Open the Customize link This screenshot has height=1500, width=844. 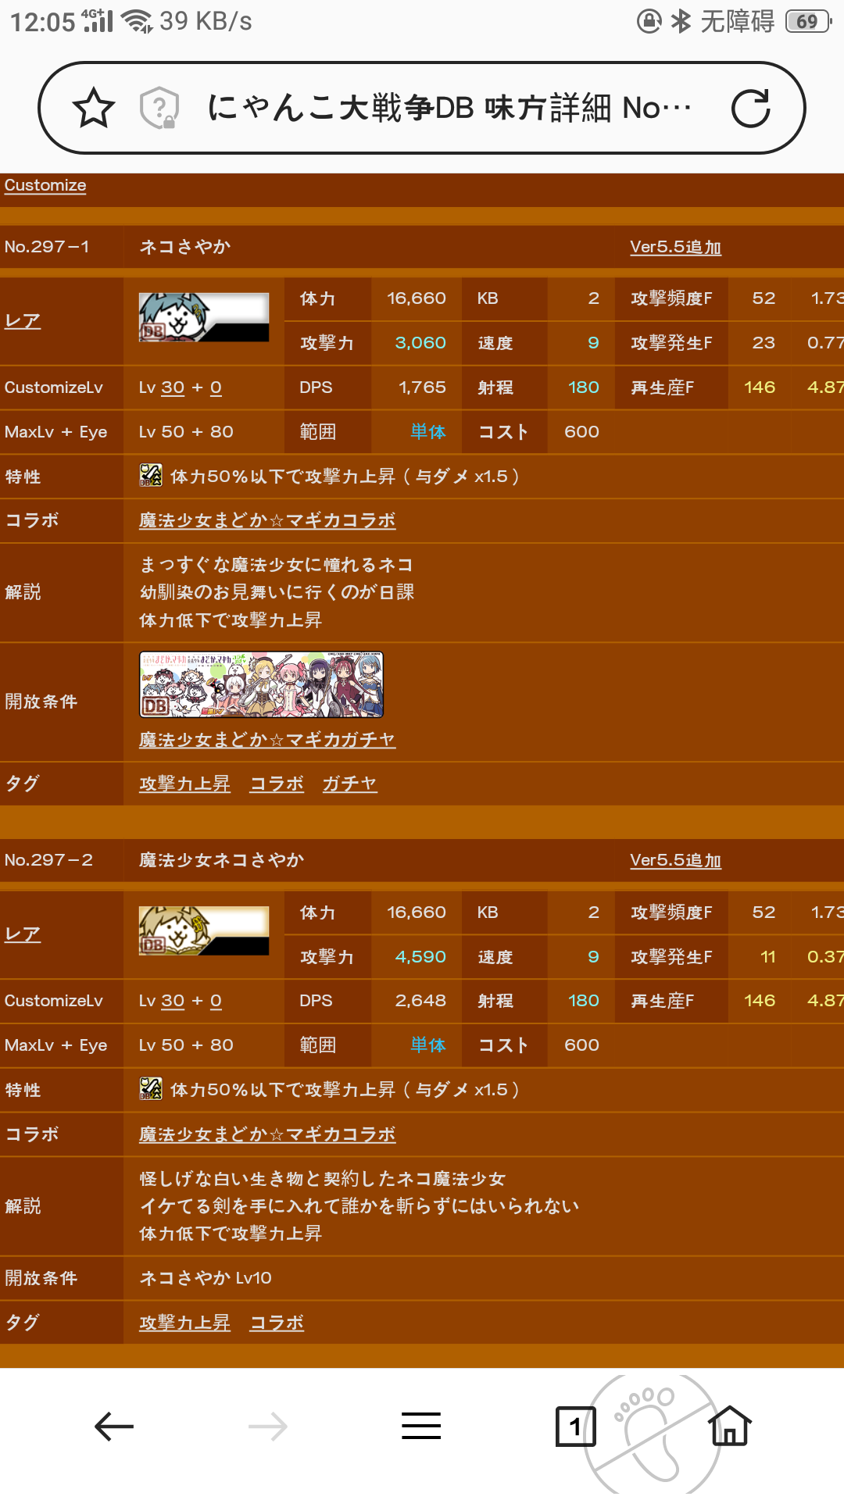(x=45, y=185)
